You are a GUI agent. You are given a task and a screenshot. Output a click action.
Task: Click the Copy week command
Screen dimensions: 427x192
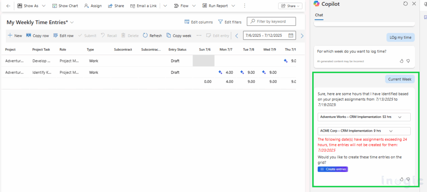179,35
